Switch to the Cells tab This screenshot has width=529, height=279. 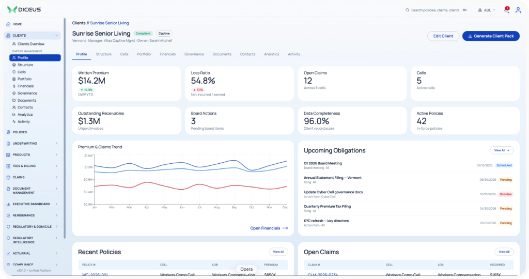pos(124,54)
